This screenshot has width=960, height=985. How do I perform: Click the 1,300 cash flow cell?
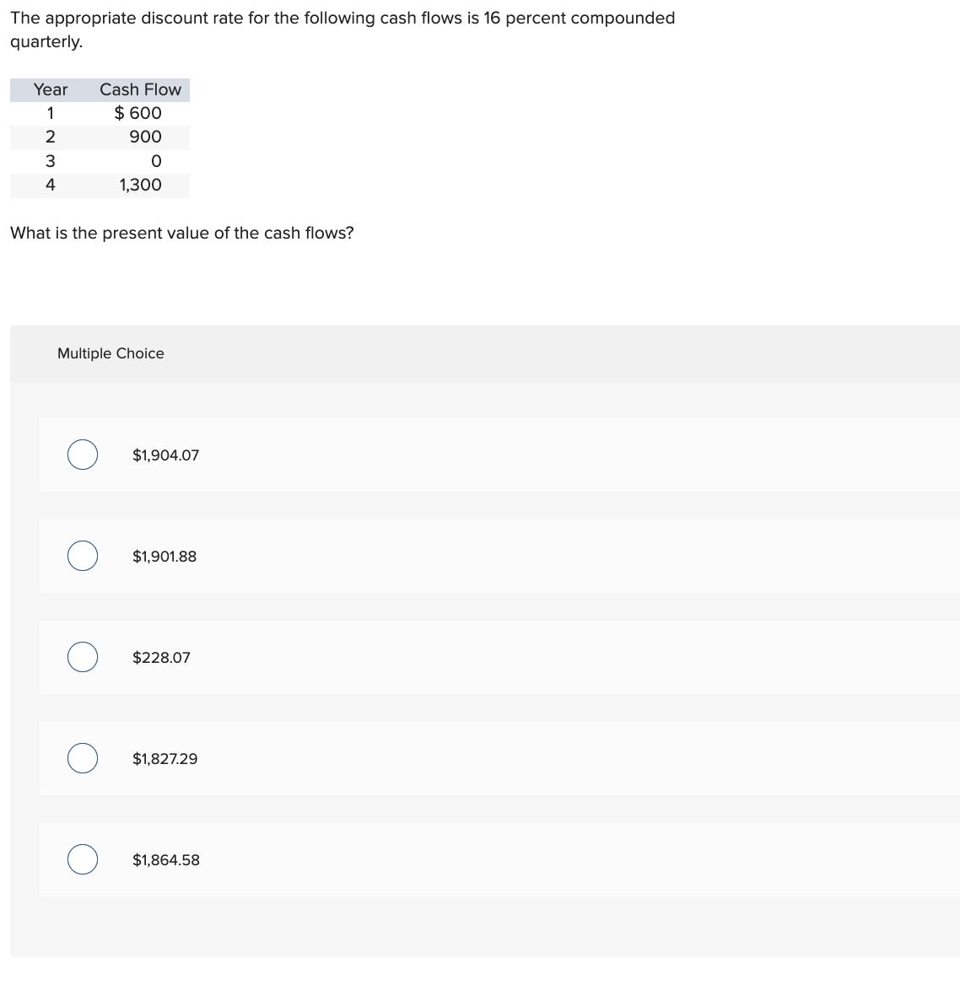tap(141, 186)
